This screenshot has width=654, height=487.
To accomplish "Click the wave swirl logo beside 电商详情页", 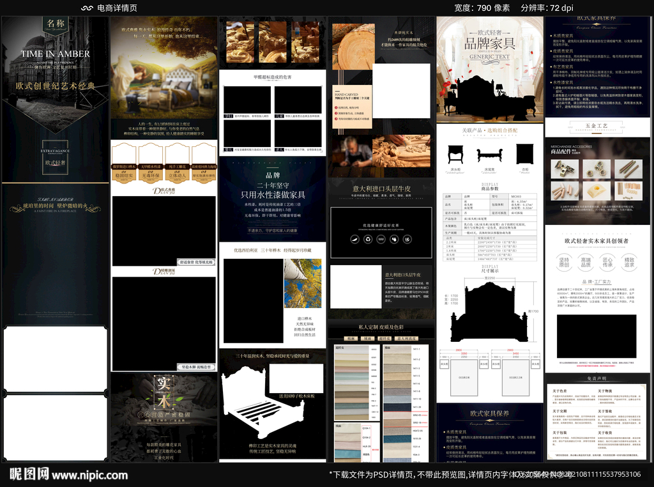I will pyautogui.click(x=87, y=8).
